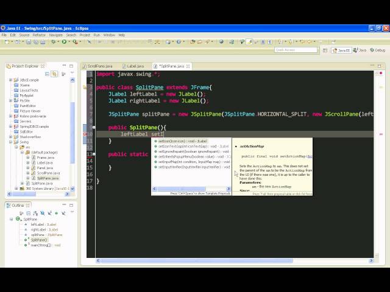Open the Window menu
390x292 pixels.
click(109, 35)
